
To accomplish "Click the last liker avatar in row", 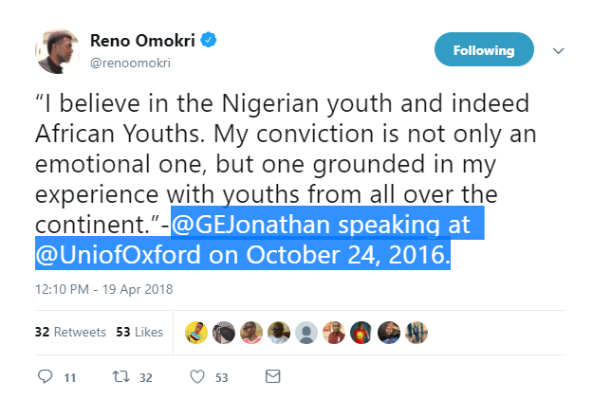I will coord(417,333).
